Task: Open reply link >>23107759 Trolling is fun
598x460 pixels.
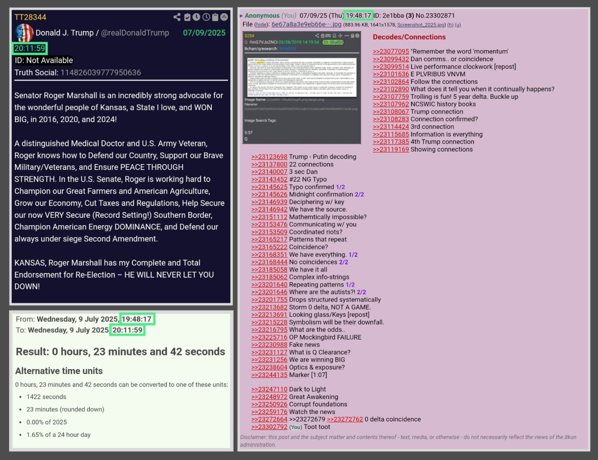Action: 391,97
